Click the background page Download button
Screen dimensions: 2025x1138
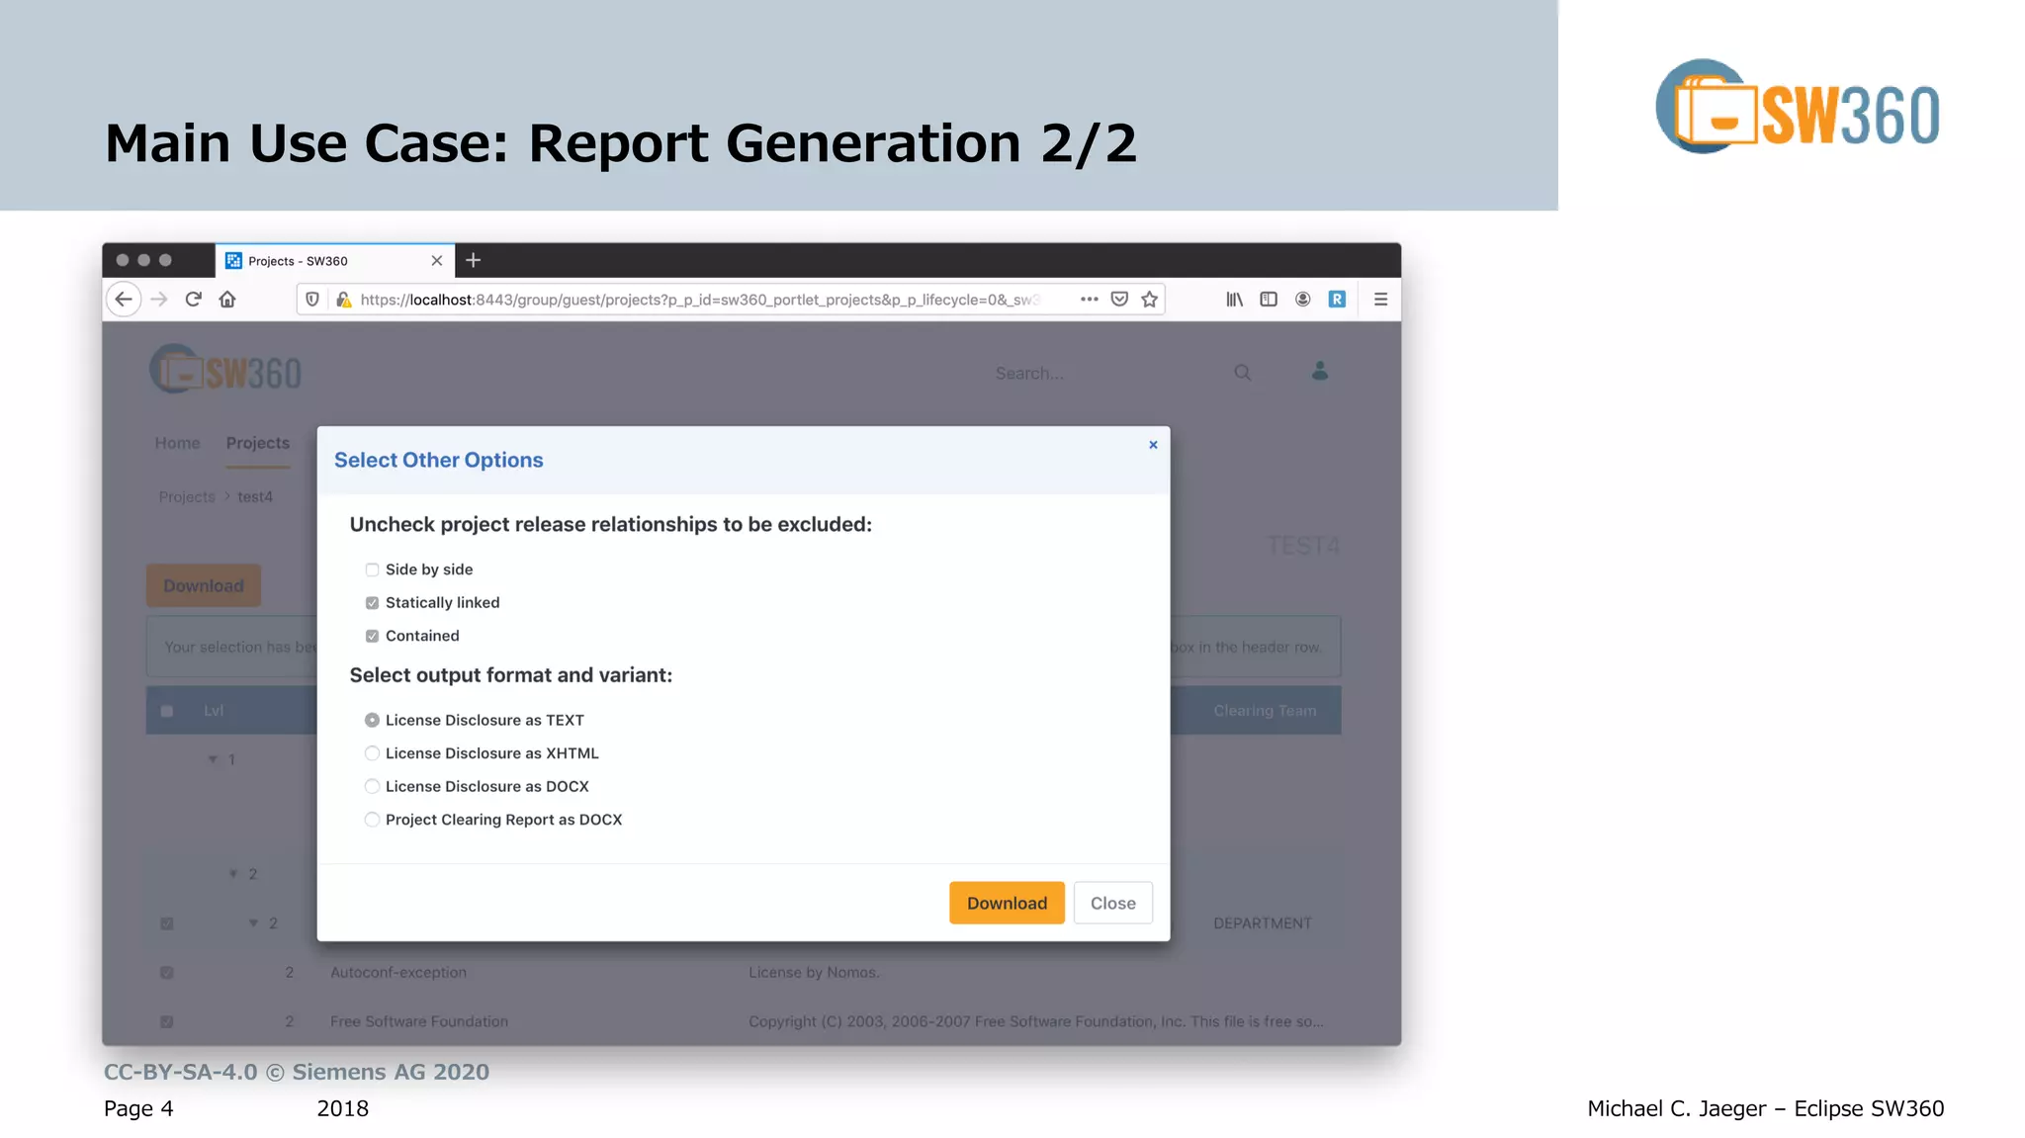click(204, 585)
